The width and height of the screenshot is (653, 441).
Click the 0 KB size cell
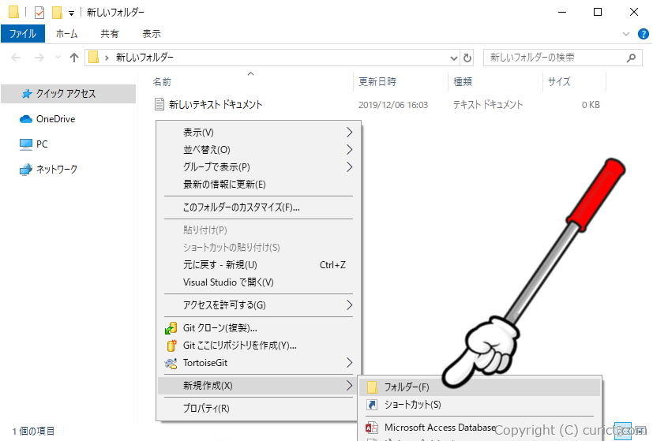pyautogui.click(x=591, y=105)
